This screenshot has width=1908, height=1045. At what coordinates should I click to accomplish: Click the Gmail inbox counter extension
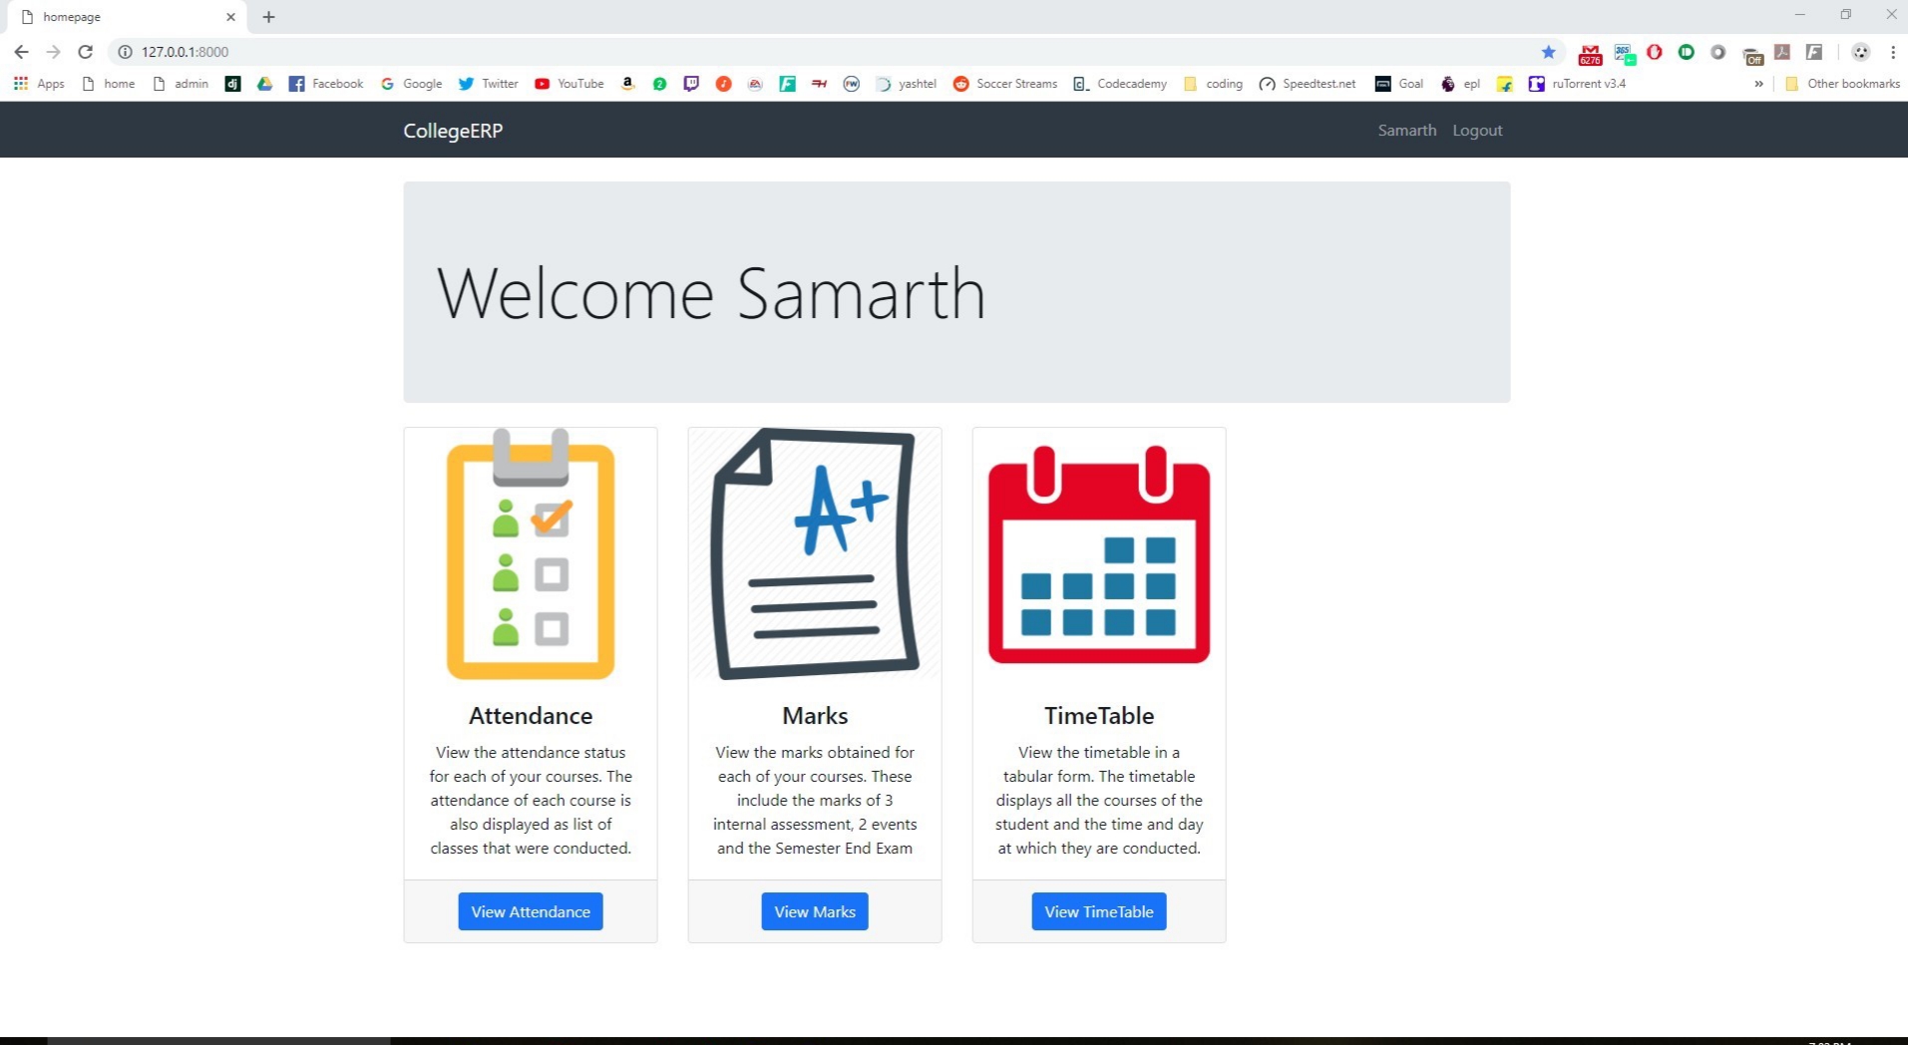coord(1589,52)
